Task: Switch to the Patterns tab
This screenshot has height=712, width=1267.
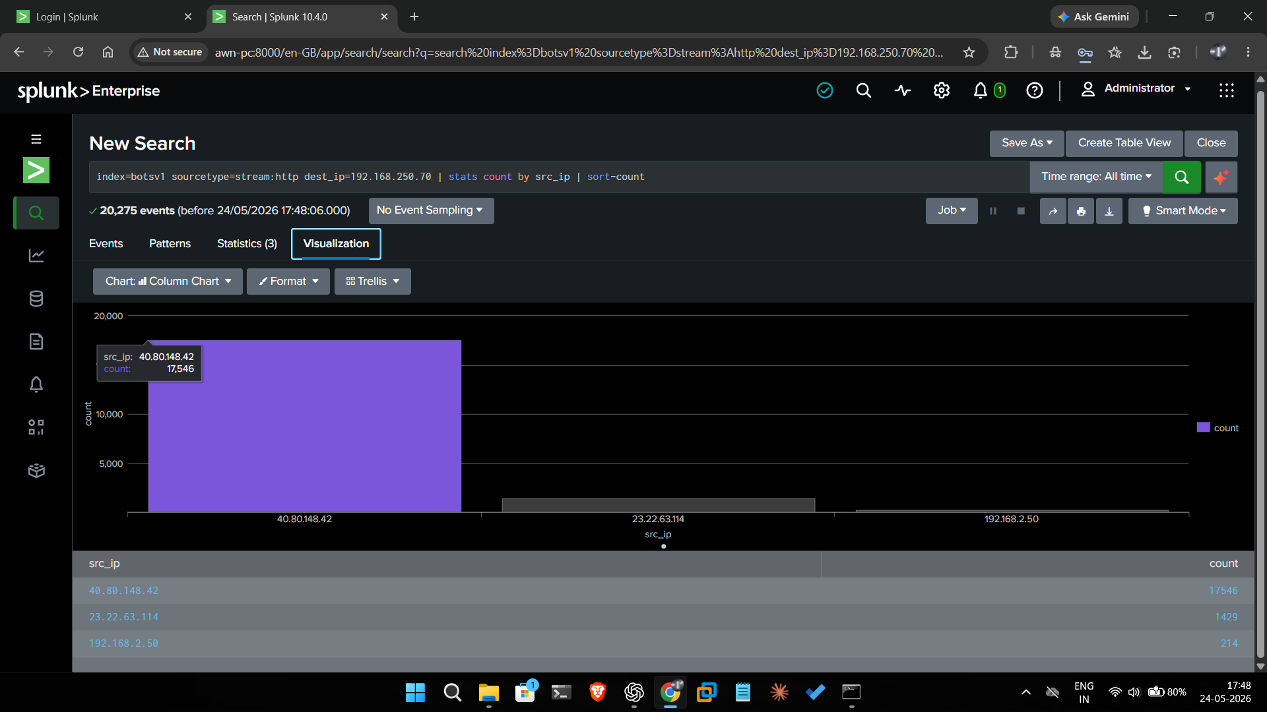Action: (170, 244)
